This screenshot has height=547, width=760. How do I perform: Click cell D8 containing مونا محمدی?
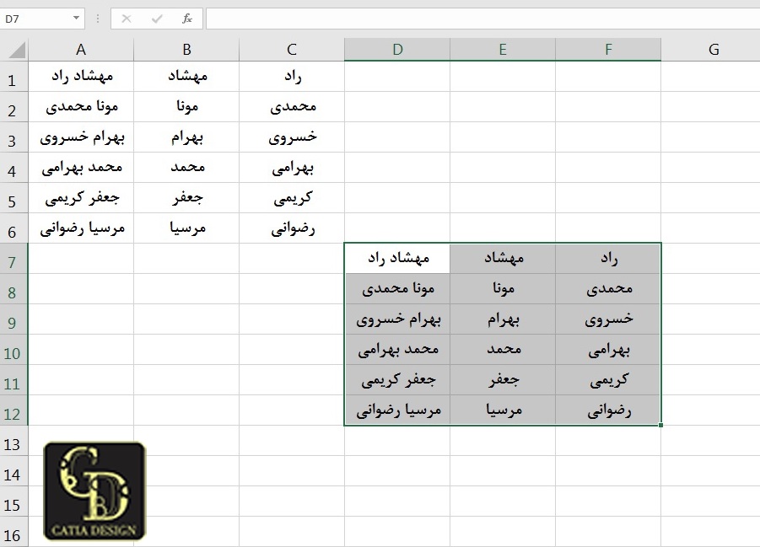[397, 289]
